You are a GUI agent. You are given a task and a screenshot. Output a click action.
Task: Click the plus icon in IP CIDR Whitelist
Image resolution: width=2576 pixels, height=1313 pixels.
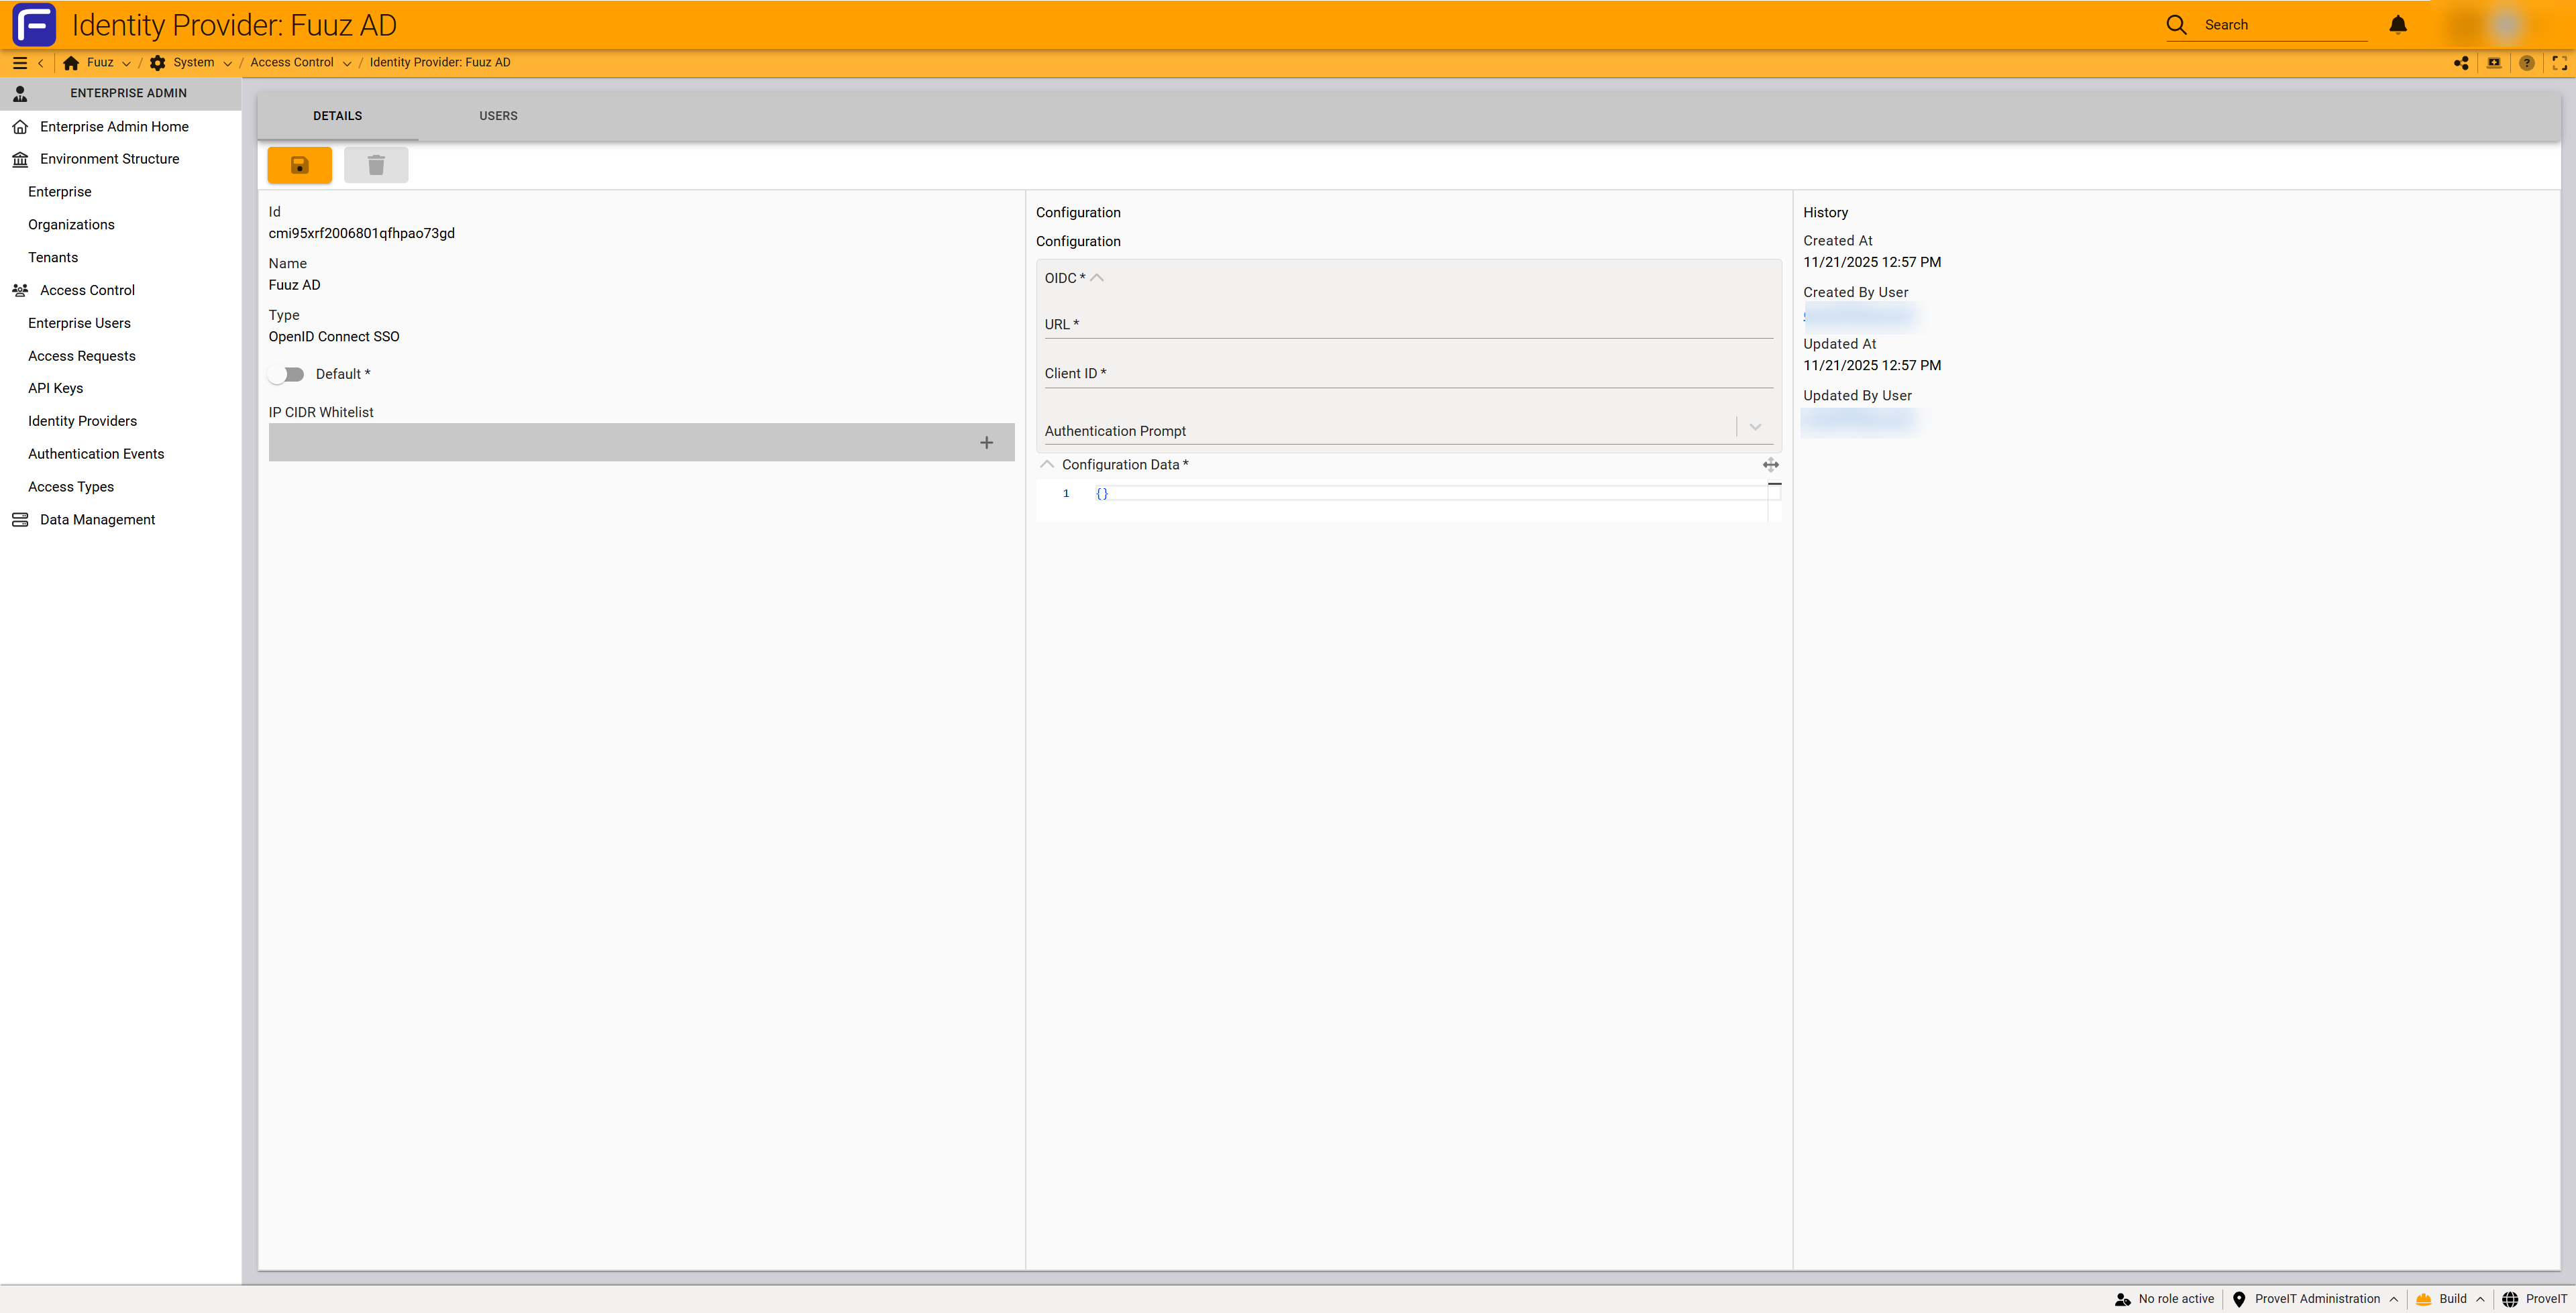[x=986, y=442]
